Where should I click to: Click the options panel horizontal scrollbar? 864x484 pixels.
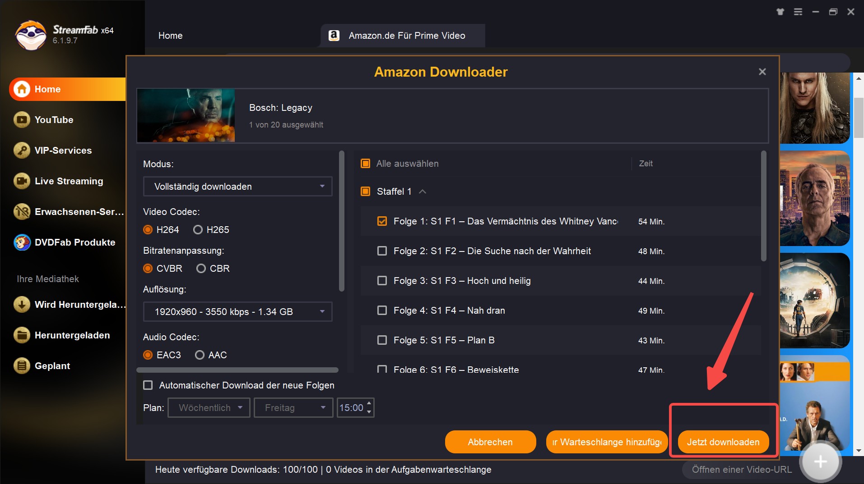click(x=237, y=370)
